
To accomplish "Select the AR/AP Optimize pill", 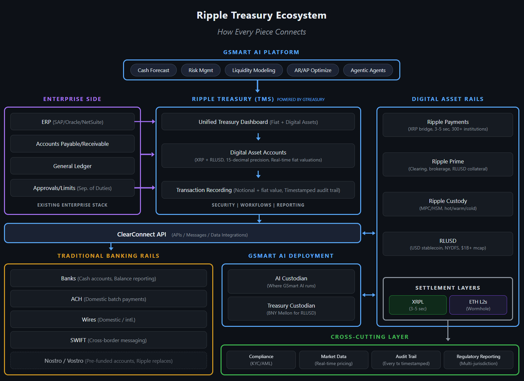I will pos(313,70).
